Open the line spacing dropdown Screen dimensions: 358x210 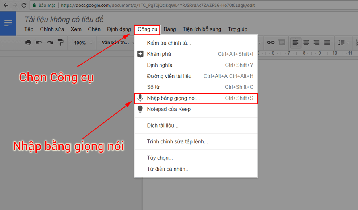pyautogui.click(x=343, y=43)
